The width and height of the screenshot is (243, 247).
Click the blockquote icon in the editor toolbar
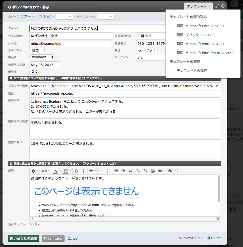click(x=130, y=171)
